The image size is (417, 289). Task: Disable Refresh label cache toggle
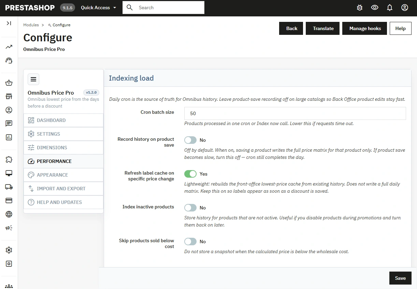[x=190, y=174]
